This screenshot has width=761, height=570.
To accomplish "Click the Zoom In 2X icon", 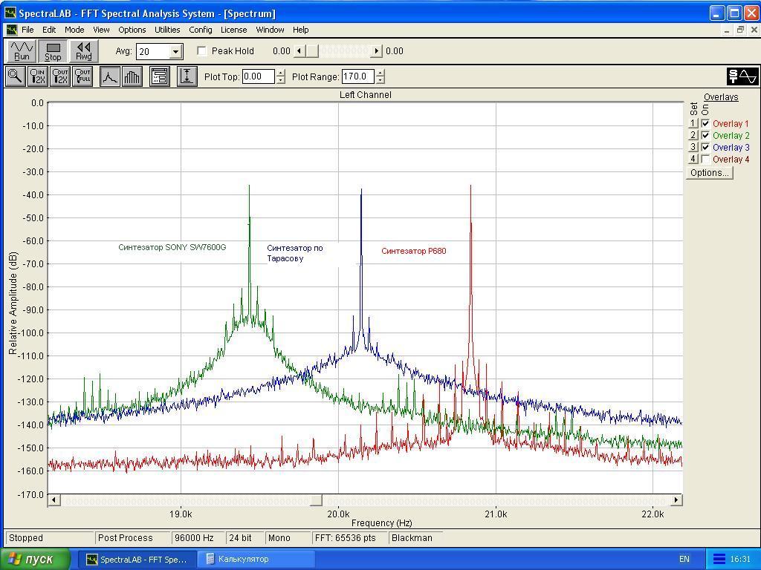I will click(37, 76).
